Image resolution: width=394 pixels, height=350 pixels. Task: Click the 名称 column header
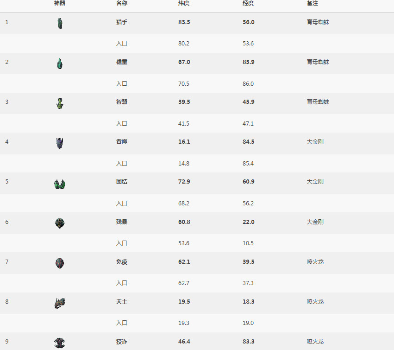(x=122, y=3)
